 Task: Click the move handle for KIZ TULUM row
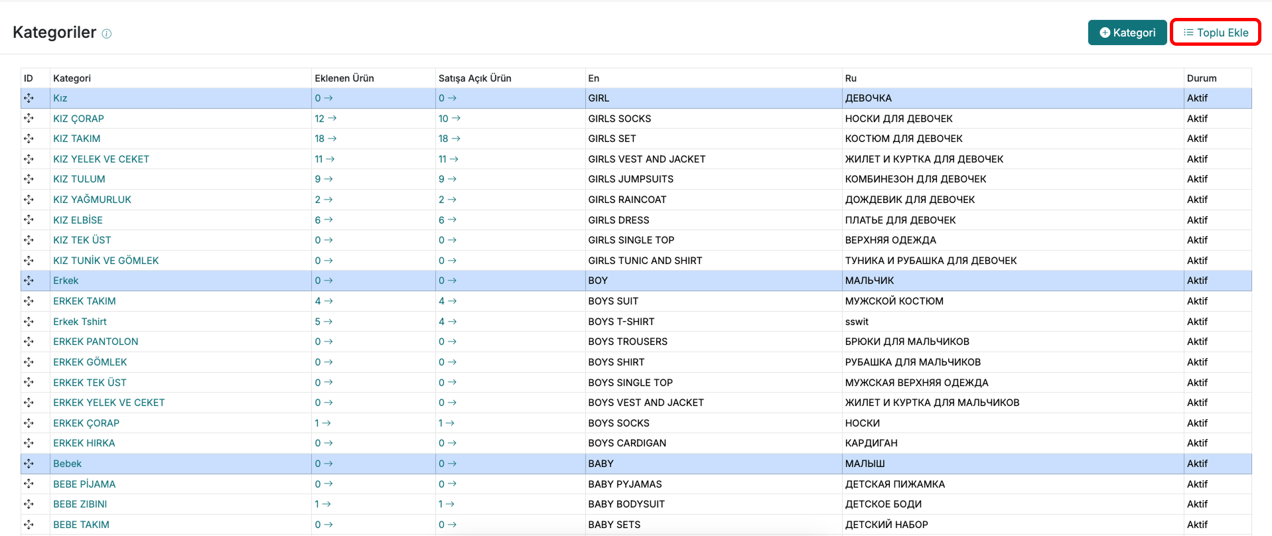pos(29,179)
